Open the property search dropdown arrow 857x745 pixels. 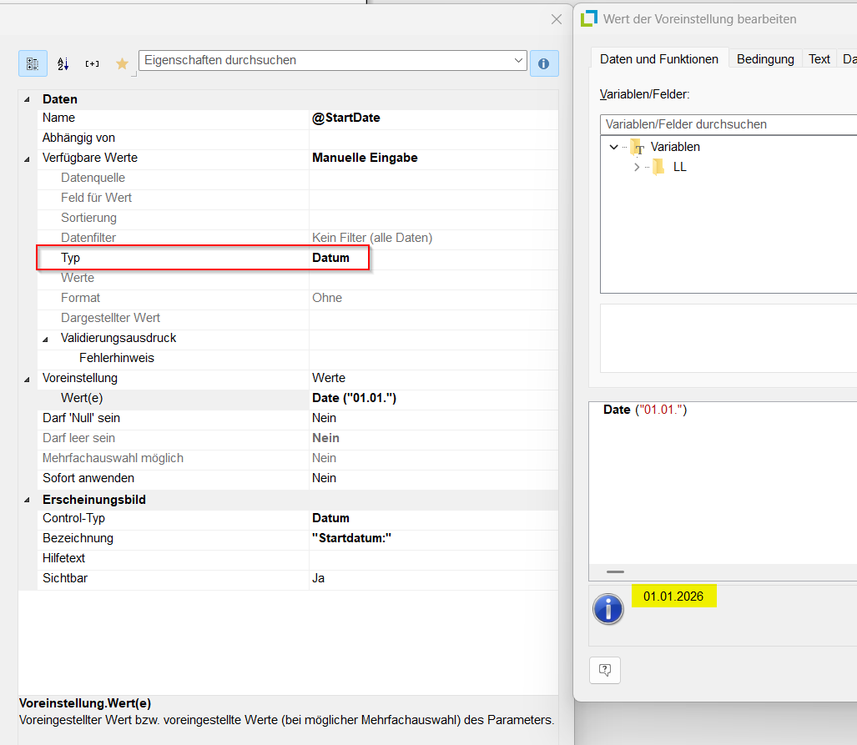(518, 61)
